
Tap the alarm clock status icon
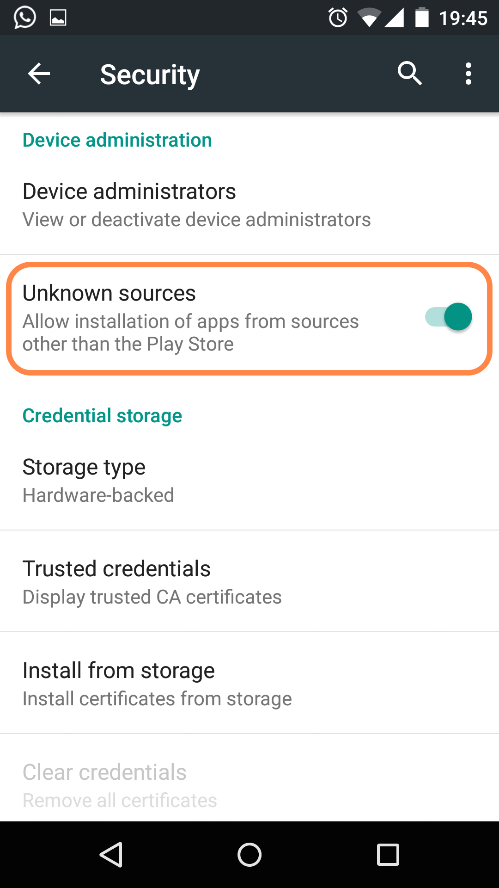(x=338, y=18)
